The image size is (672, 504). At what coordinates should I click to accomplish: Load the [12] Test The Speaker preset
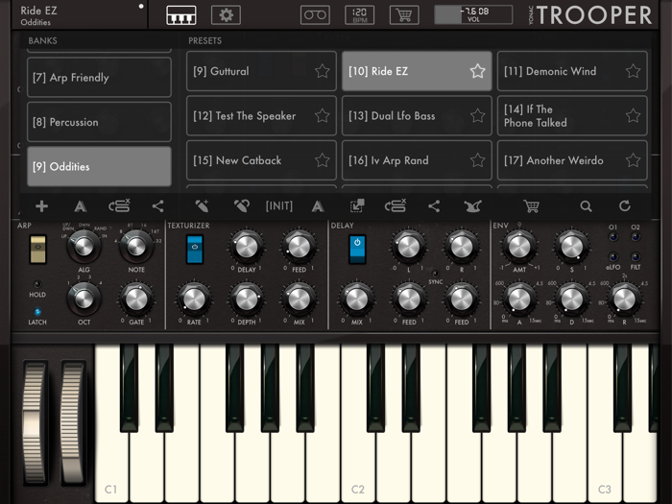[261, 116]
